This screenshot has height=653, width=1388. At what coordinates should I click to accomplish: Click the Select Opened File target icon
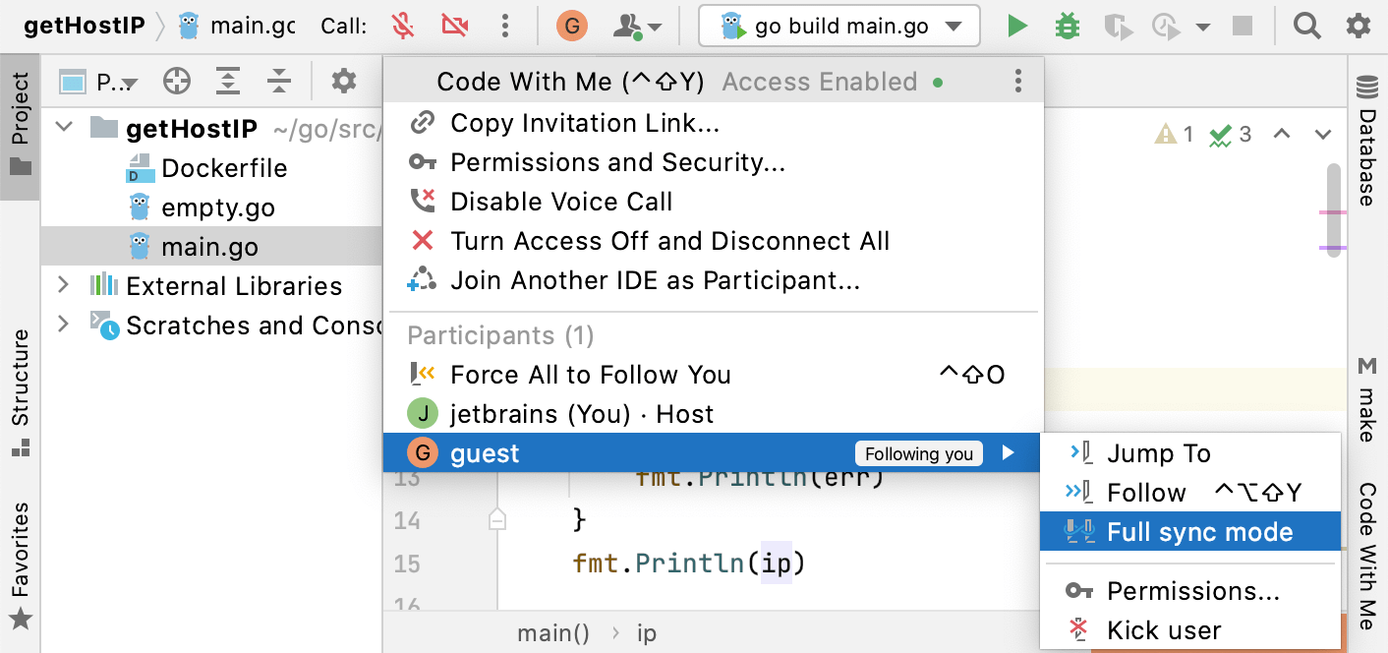(x=177, y=82)
